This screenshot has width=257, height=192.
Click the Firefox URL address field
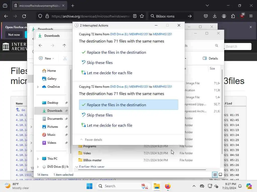pyautogui.click(x=91, y=16)
